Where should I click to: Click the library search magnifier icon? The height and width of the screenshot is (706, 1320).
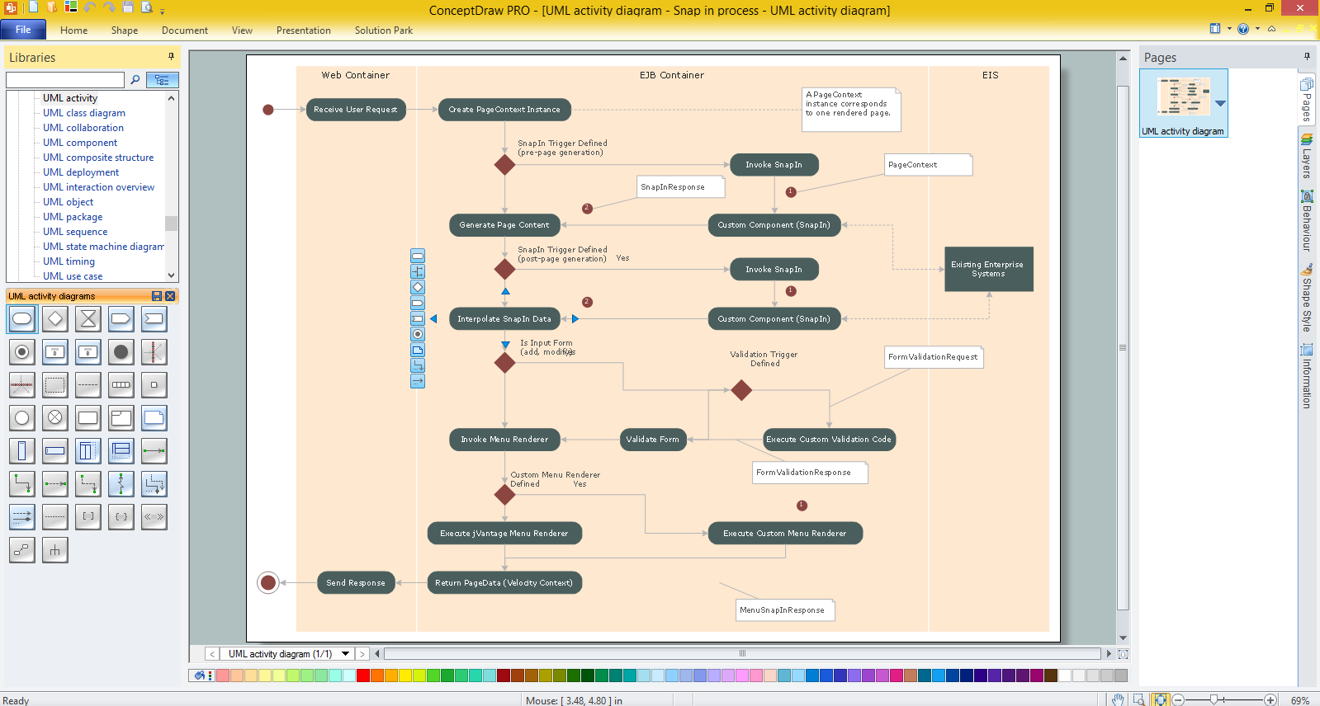tap(135, 80)
